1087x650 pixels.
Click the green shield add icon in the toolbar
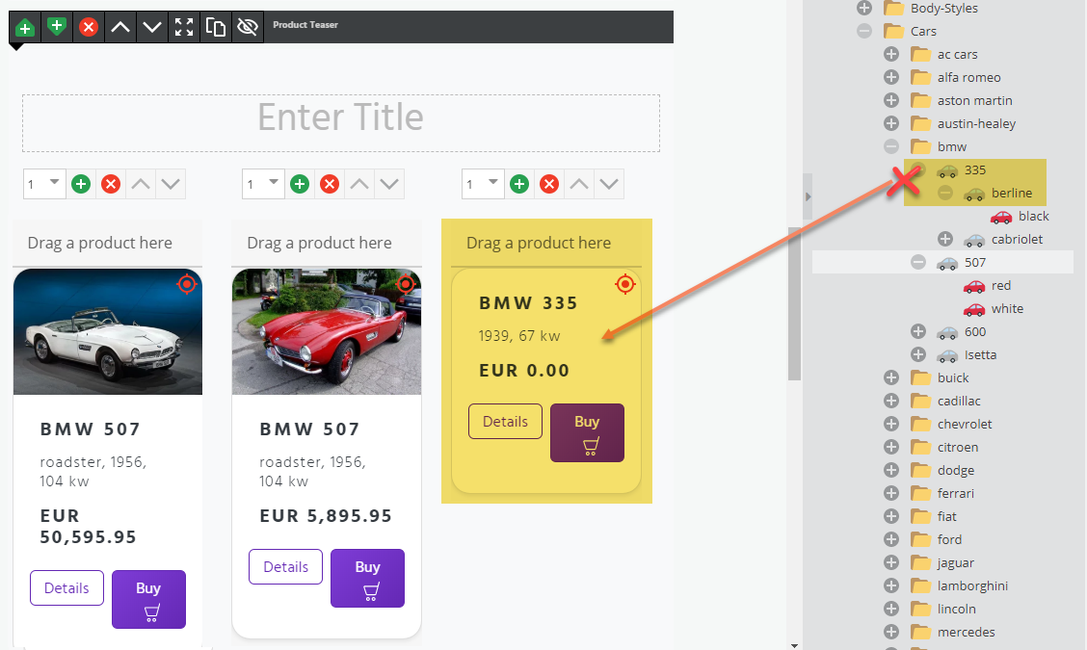pyautogui.click(x=57, y=27)
